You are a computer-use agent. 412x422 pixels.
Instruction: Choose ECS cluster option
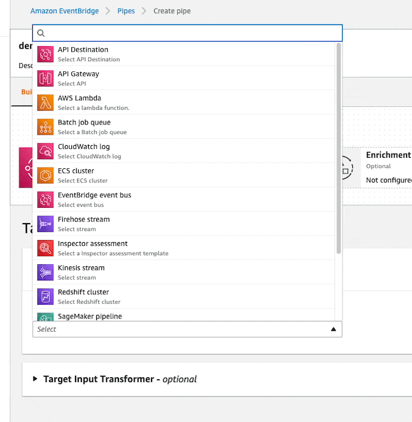[183, 175]
